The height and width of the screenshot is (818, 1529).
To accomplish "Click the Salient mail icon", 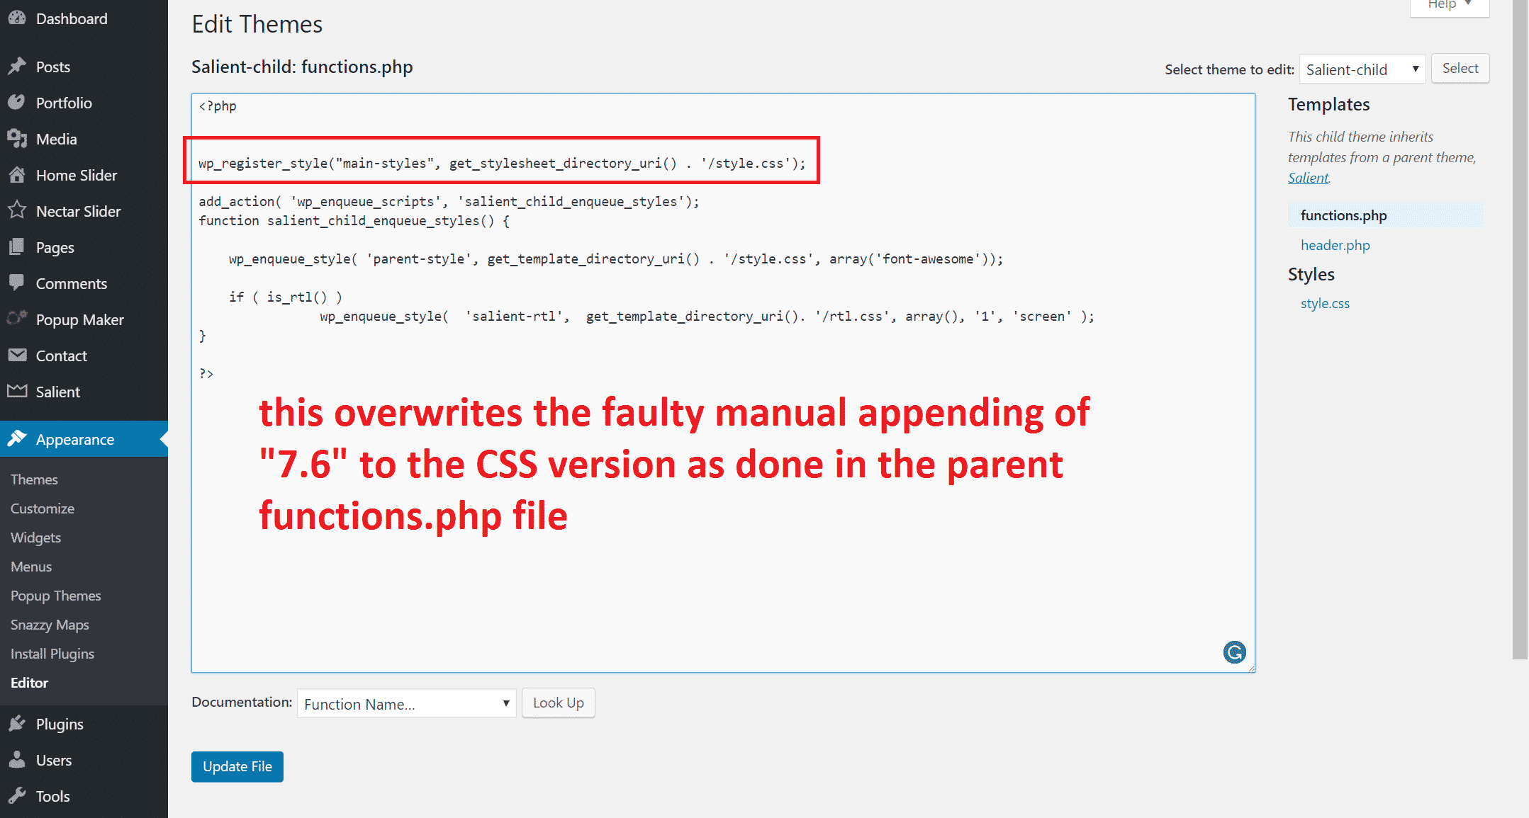I will click(17, 392).
